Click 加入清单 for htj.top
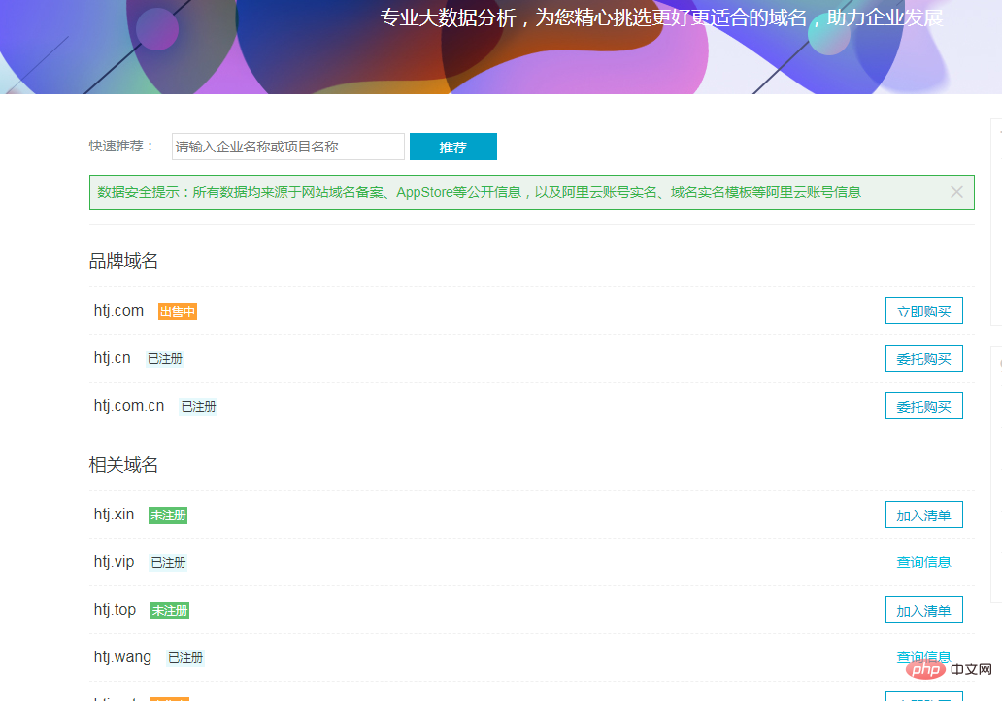Screen dimensions: 1002x701 923,610
